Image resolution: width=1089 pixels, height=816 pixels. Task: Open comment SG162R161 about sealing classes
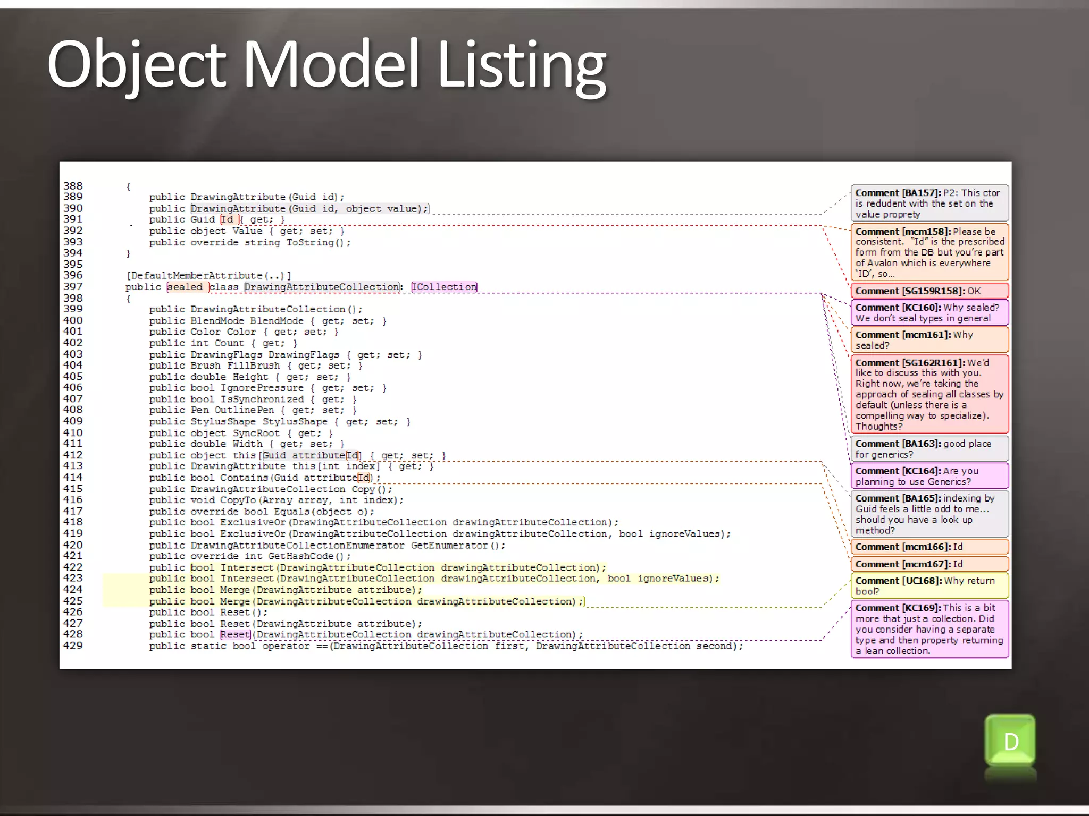coord(929,394)
